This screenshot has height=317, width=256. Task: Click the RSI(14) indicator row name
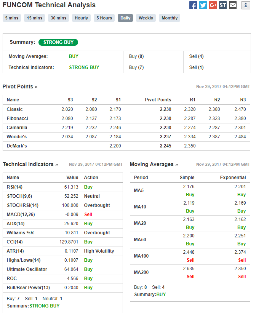pos(15,187)
